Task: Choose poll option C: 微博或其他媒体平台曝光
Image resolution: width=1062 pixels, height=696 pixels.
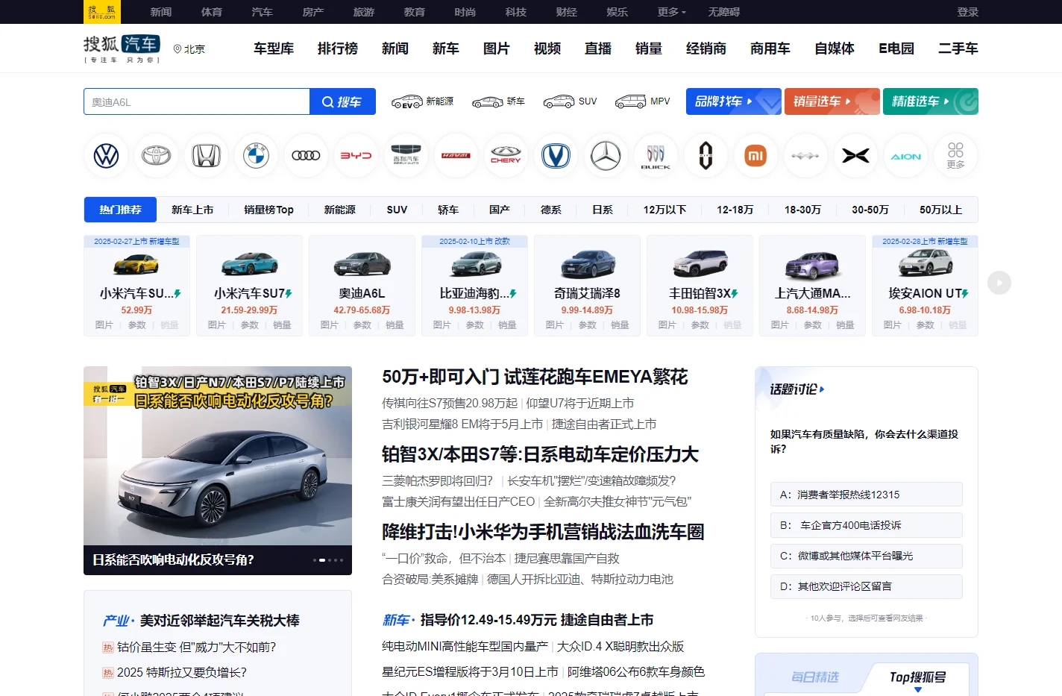Action: [866, 556]
